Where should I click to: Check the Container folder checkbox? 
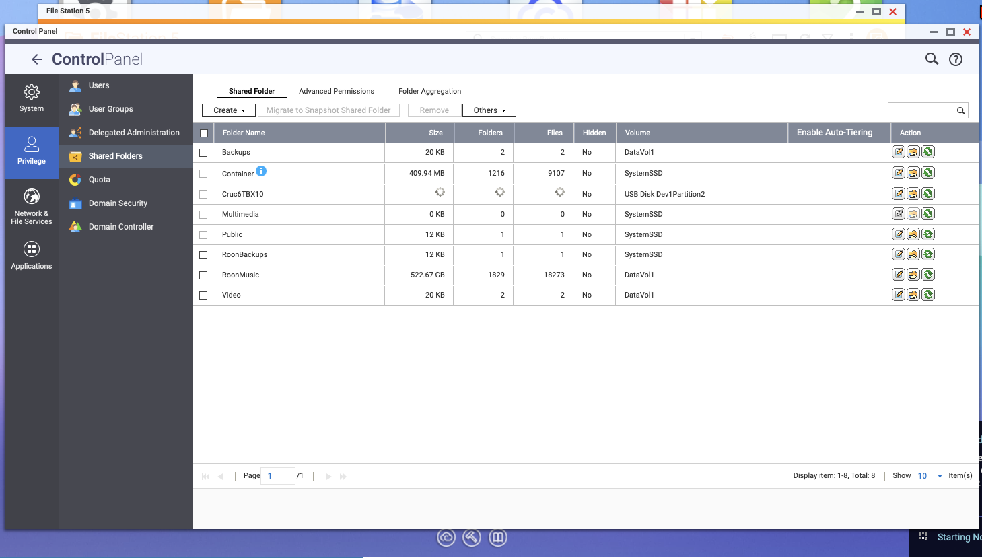(203, 174)
